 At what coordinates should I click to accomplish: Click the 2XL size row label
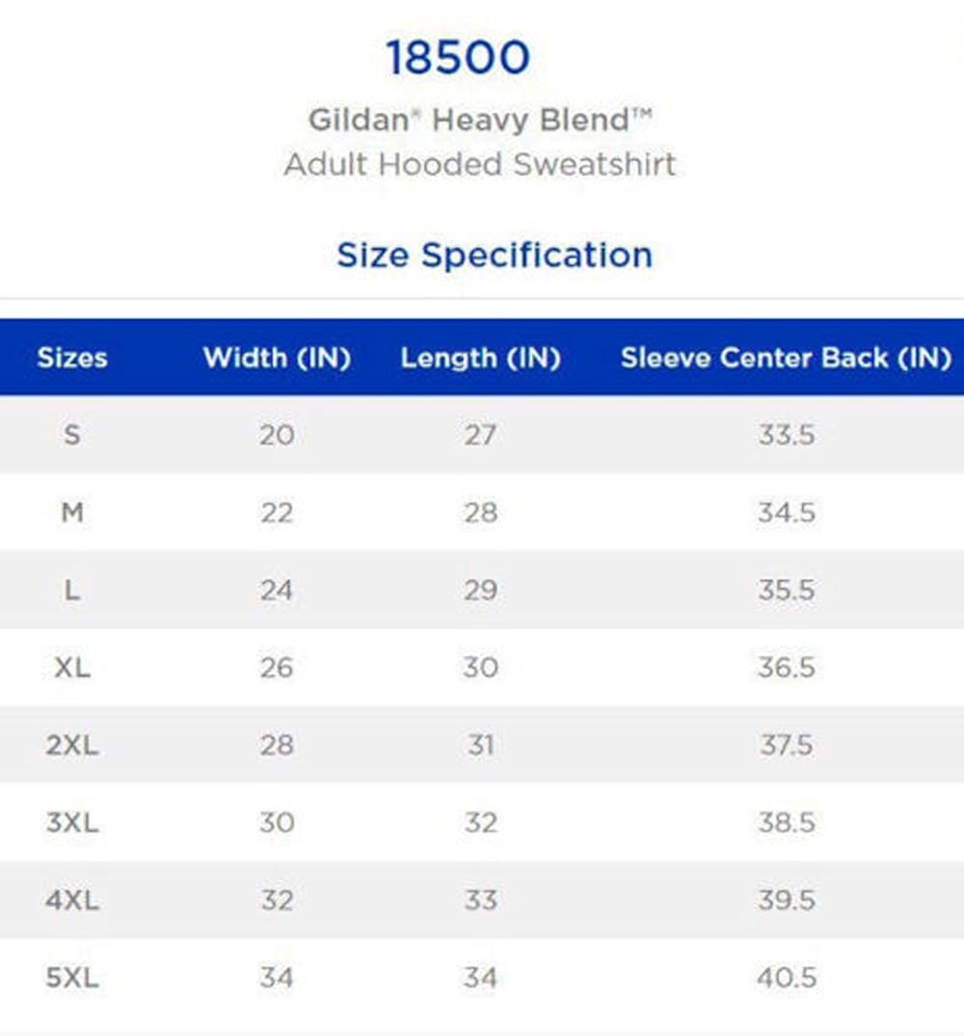tap(72, 745)
